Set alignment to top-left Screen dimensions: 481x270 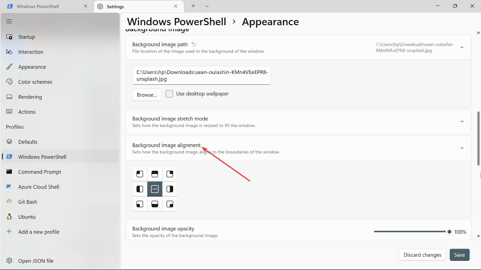(140, 174)
